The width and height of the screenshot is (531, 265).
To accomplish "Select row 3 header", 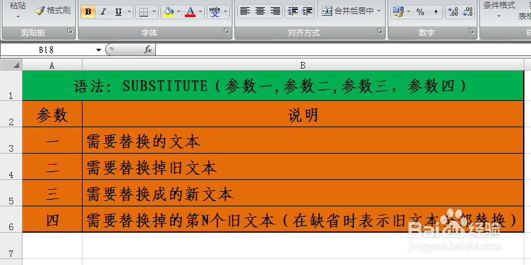I will 11,140.
